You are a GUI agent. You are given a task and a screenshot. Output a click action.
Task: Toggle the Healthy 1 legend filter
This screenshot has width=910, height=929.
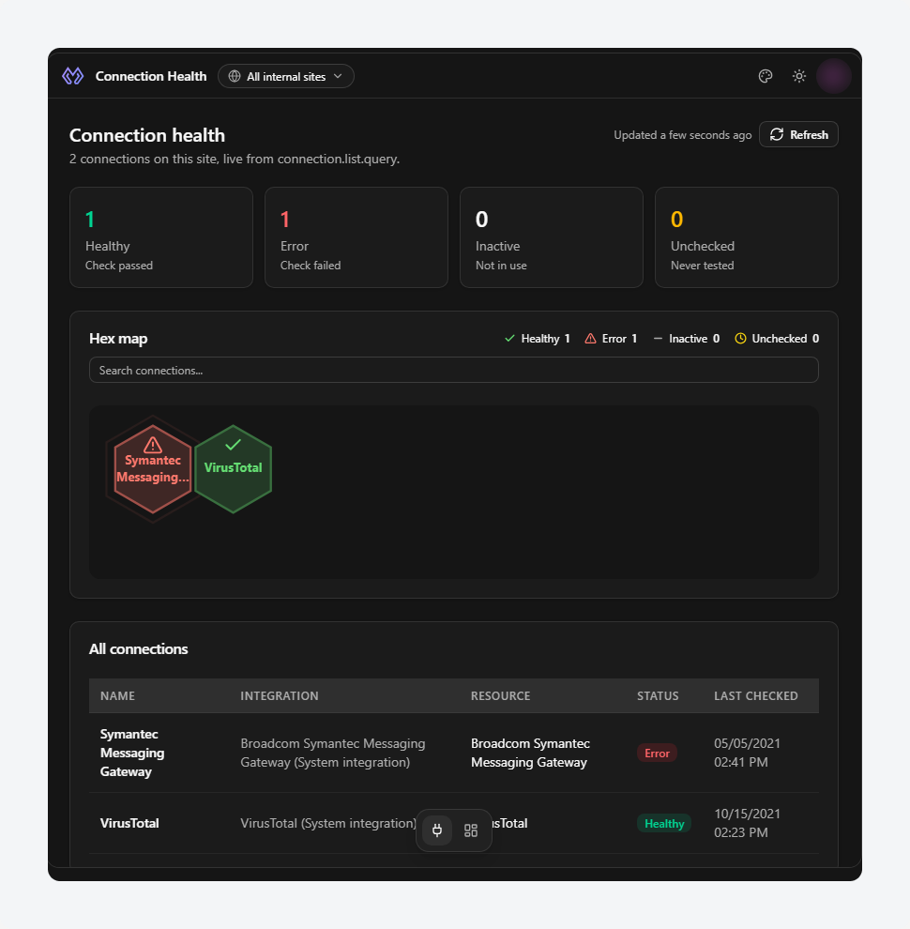[538, 339]
